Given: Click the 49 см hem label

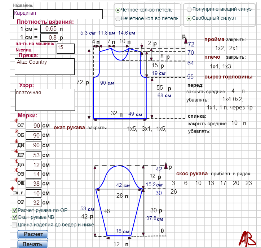Looking at the screenshot, I should [x=135, y=114].
